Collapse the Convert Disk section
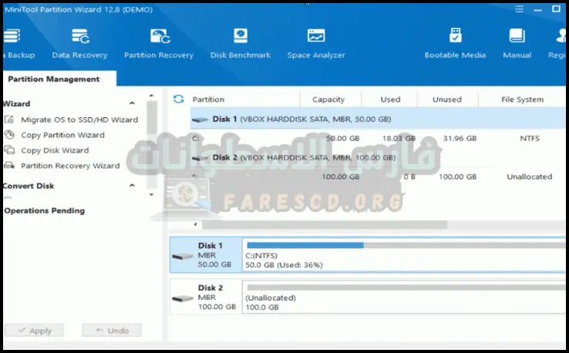 pos(132,186)
